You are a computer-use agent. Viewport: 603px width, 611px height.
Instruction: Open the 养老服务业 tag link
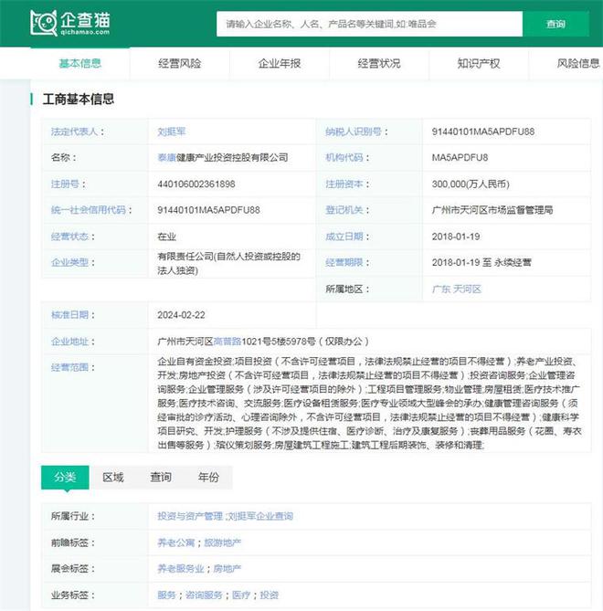click(x=181, y=569)
